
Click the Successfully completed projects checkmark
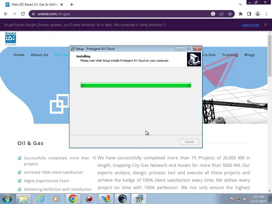[x=19, y=158]
